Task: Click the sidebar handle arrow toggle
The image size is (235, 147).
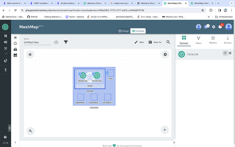Action: point(10,128)
